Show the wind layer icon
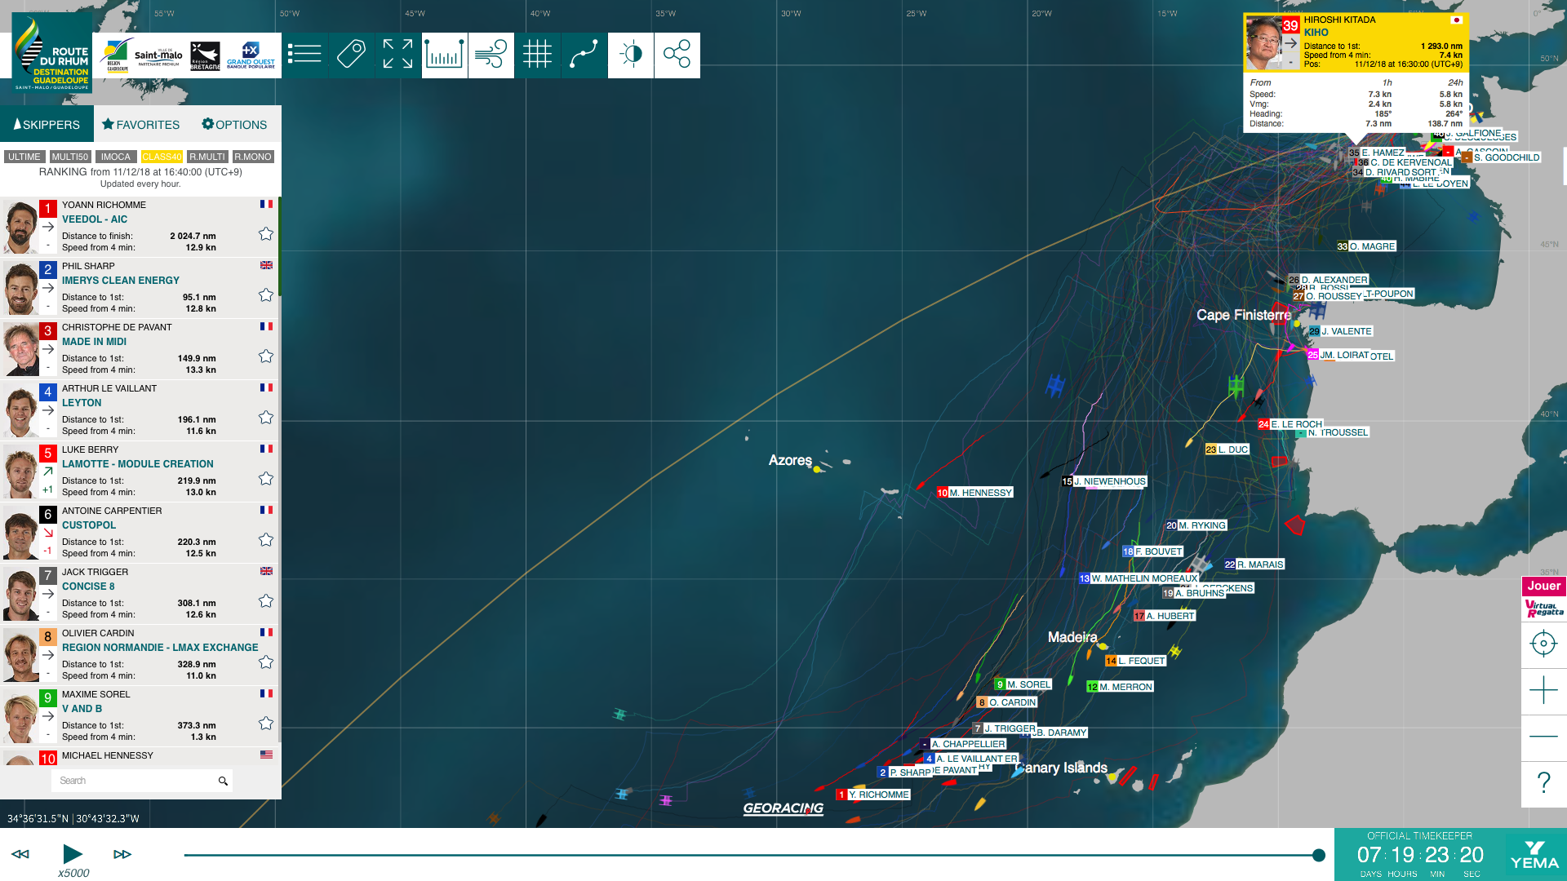This screenshot has height=881, width=1567. coord(491,55)
